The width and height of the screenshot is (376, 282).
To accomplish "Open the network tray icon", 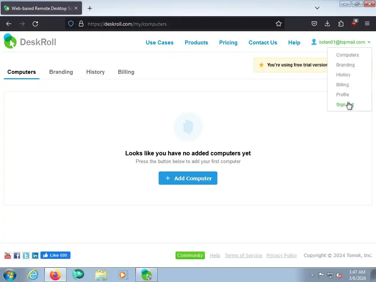I will [330, 275].
